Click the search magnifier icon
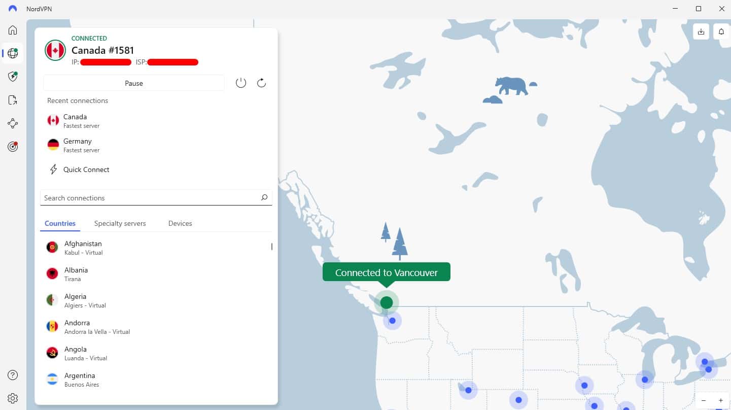 click(x=264, y=198)
